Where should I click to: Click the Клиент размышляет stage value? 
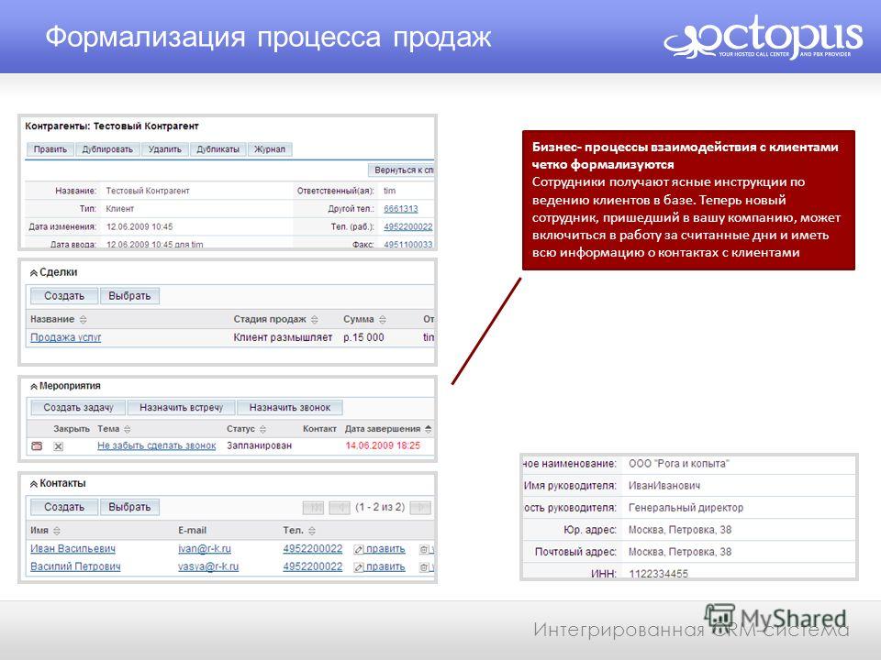pos(283,337)
